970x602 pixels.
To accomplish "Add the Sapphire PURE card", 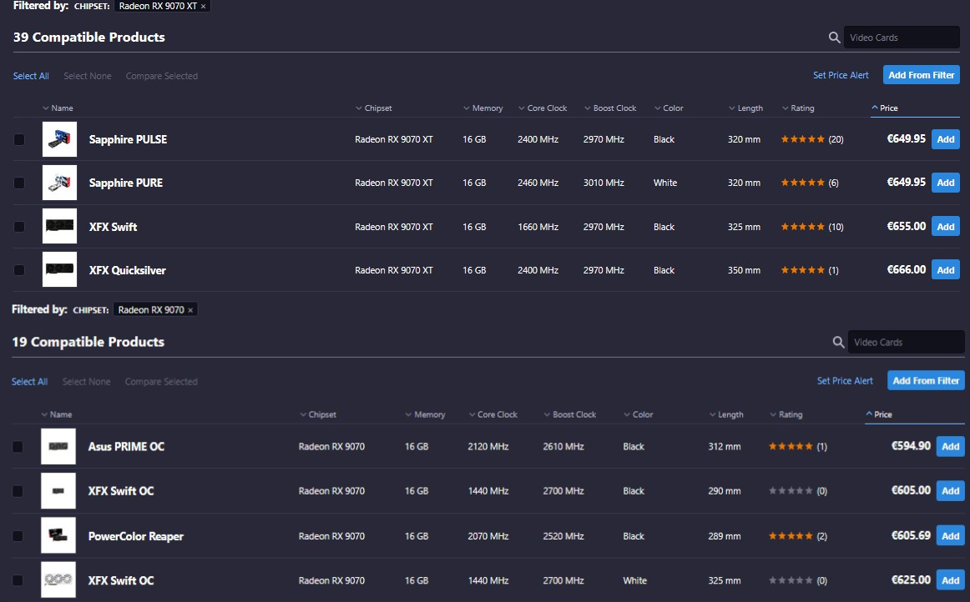I will 945,183.
